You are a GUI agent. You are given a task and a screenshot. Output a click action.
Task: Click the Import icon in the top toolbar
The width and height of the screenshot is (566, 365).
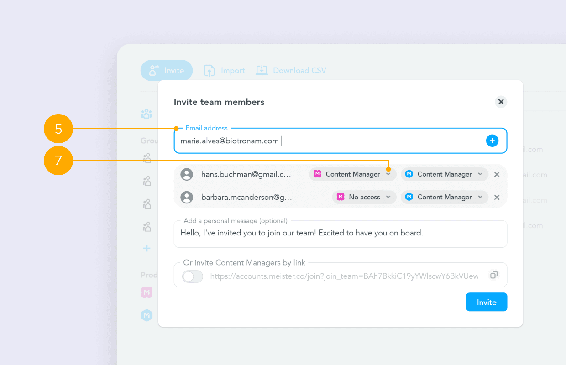(x=210, y=71)
